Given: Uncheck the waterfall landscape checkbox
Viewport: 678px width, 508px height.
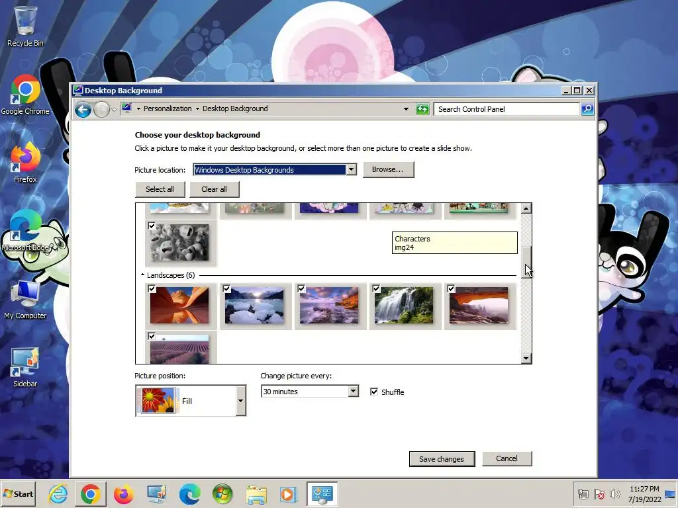Looking at the screenshot, I should coord(376,288).
